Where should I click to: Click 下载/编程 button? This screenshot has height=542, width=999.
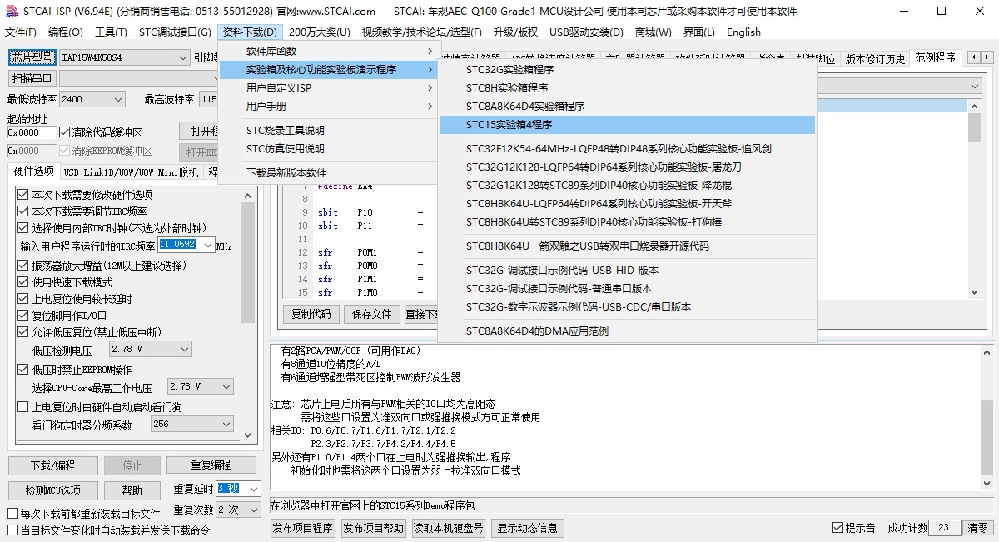click(52, 465)
